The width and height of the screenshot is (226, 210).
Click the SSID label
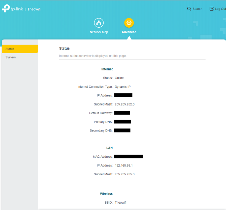tap(109, 203)
